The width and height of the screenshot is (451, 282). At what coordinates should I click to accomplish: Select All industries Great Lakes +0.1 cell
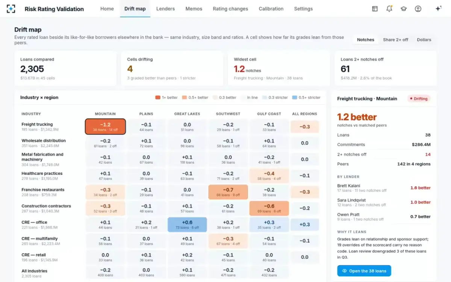(187, 273)
